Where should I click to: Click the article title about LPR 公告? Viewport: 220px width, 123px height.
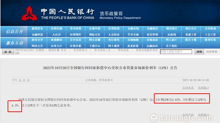click(x=110, y=68)
